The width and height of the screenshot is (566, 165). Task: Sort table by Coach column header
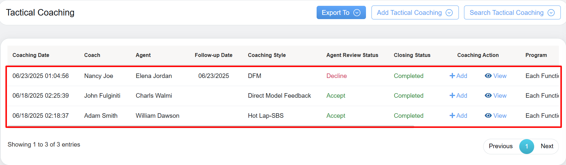tap(92, 55)
